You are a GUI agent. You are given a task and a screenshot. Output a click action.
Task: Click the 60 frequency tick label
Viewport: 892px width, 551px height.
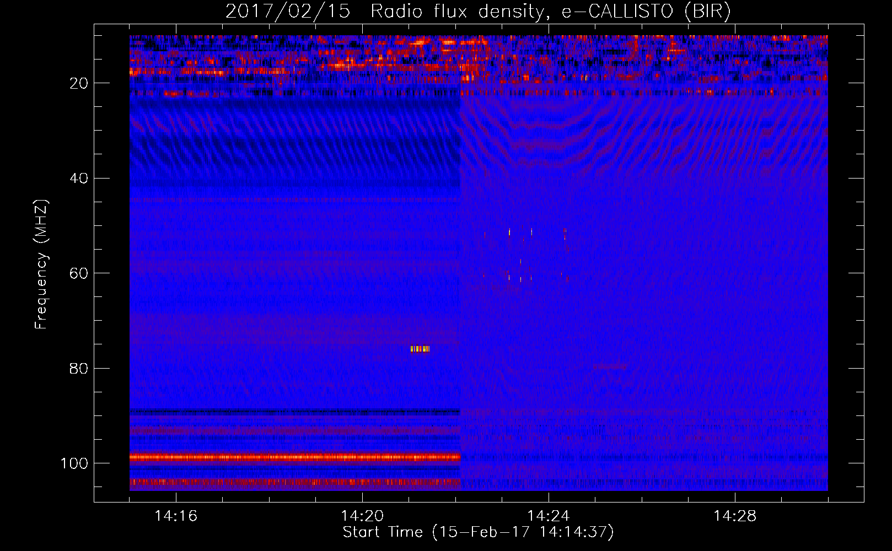79,274
